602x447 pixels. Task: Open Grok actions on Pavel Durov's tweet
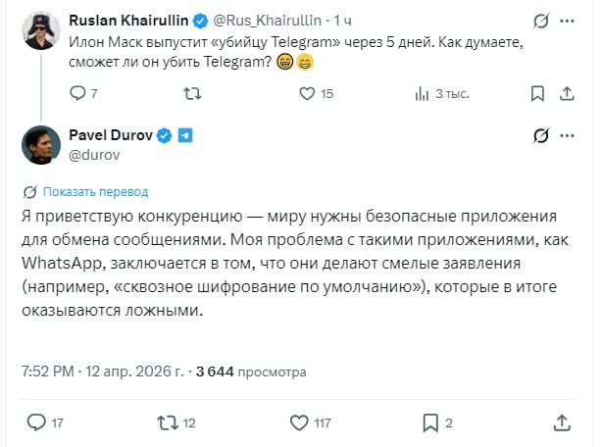coord(539,136)
